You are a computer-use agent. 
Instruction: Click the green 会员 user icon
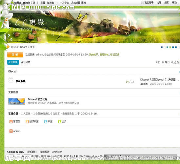click(x=60, y=121)
